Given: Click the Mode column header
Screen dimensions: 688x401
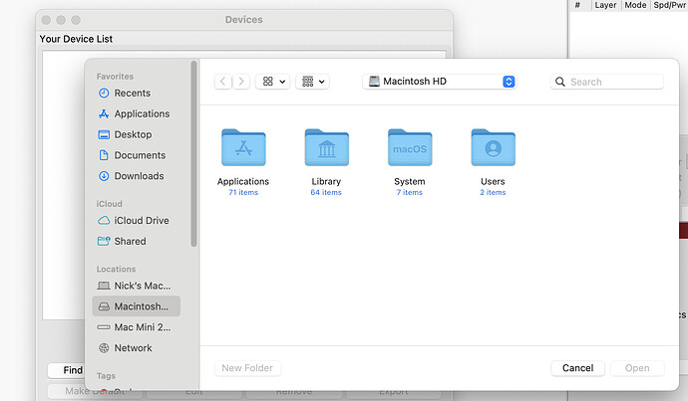Looking at the screenshot, I should click(x=635, y=5).
